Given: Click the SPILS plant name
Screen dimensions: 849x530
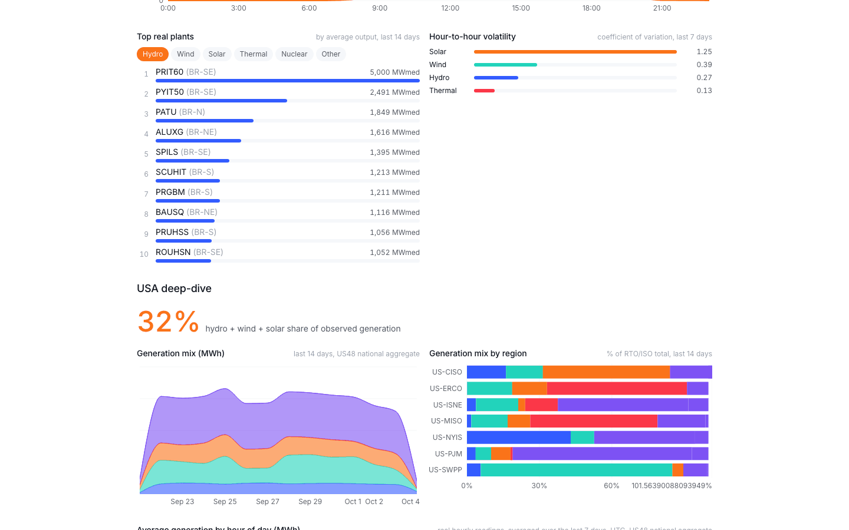Looking at the screenshot, I should [167, 152].
